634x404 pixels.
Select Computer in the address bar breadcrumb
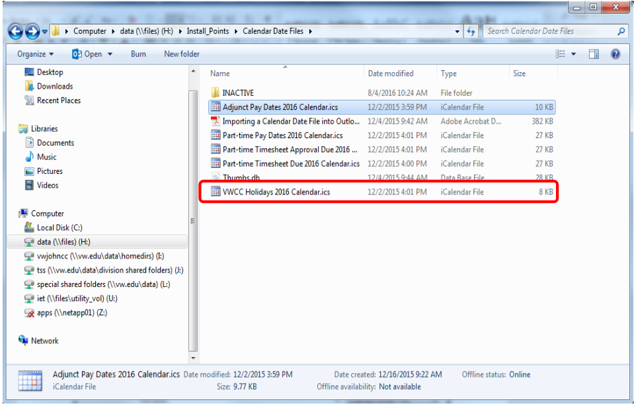click(x=90, y=31)
